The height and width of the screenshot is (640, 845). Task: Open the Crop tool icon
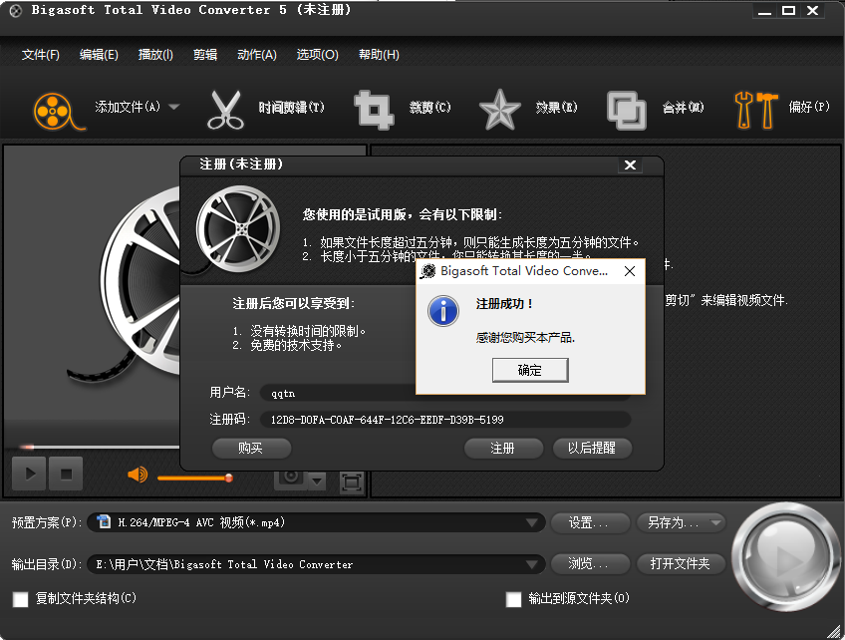pos(374,109)
